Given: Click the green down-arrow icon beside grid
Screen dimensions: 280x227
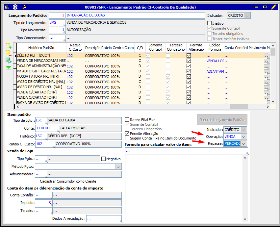Looking at the screenshot, I should (x=9, y=68).
